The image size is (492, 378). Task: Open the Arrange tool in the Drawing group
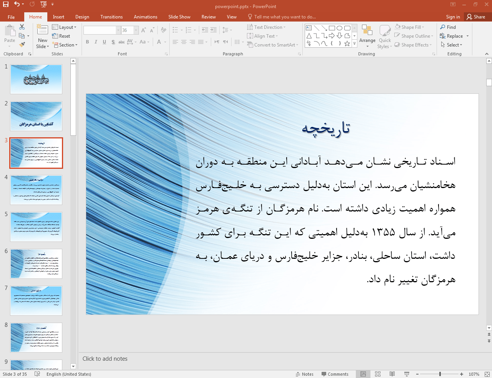(367, 36)
